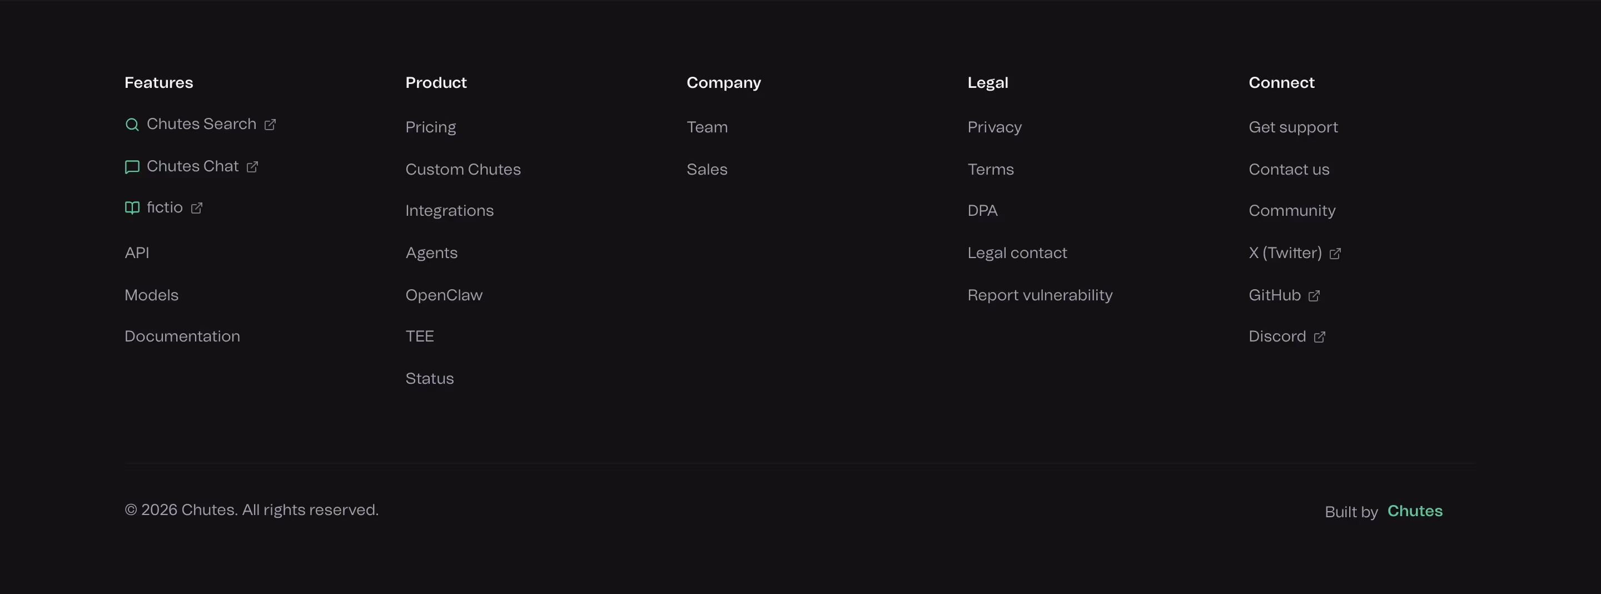Viewport: 1601px width, 594px height.
Task: Open the TEE link
Action: tap(420, 336)
